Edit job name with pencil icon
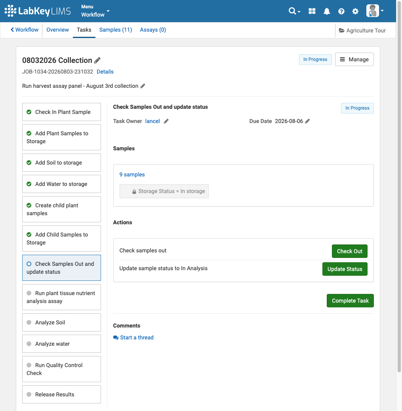This screenshot has width=402, height=411. [x=97, y=60]
